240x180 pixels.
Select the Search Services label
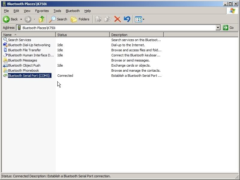pos(19,40)
